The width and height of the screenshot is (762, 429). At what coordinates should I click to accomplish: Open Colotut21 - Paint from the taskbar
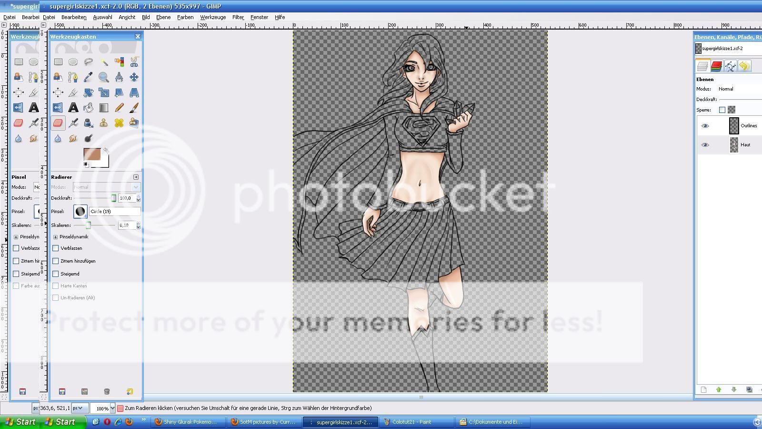pos(417,422)
